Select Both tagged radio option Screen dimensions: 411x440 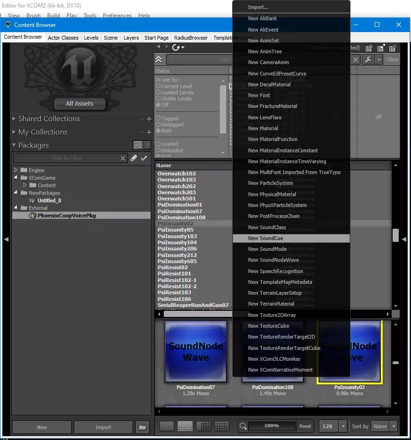coord(158,131)
